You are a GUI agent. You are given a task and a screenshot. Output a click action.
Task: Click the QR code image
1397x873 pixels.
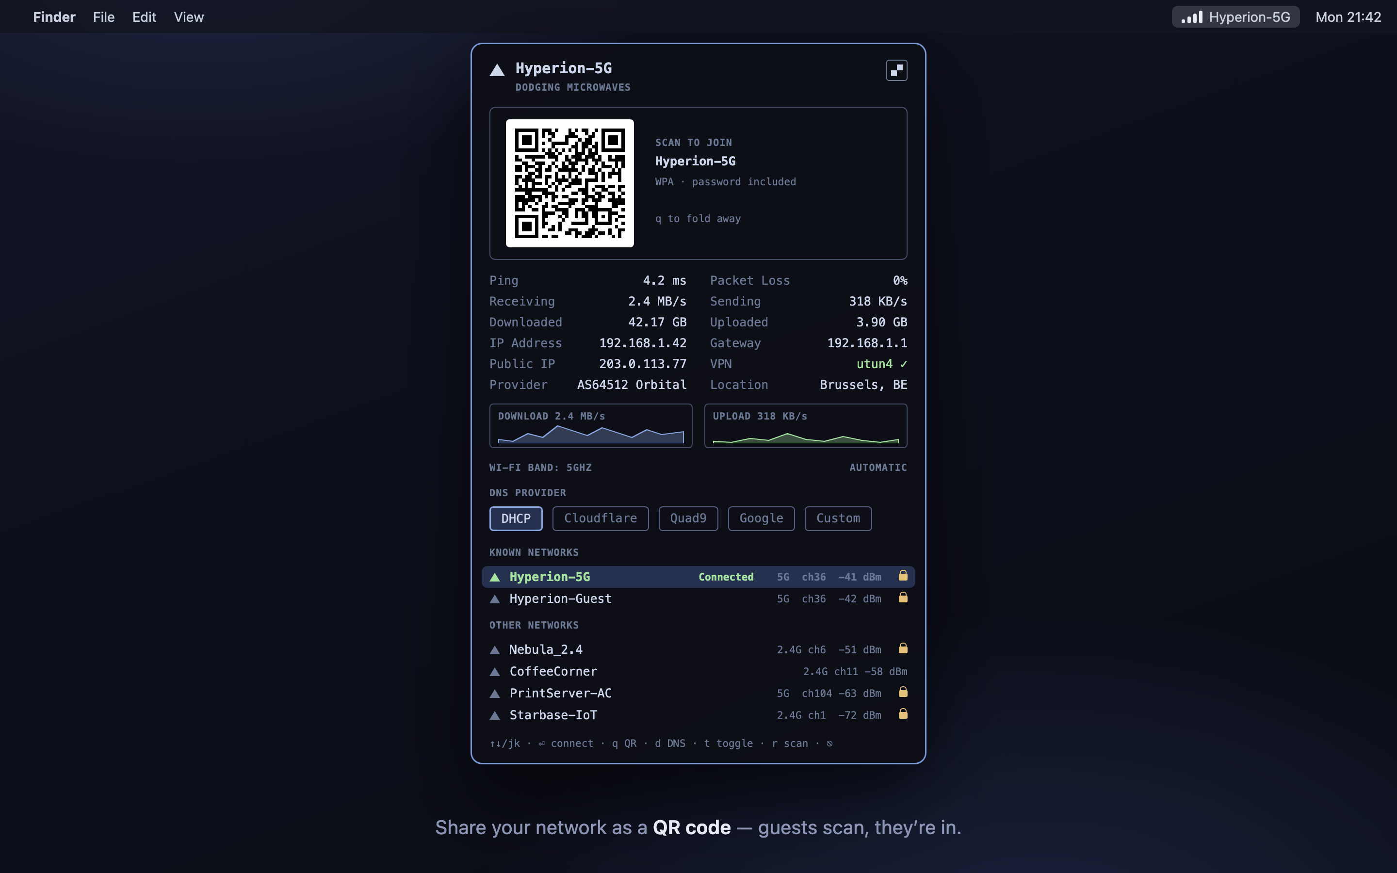[570, 183]
